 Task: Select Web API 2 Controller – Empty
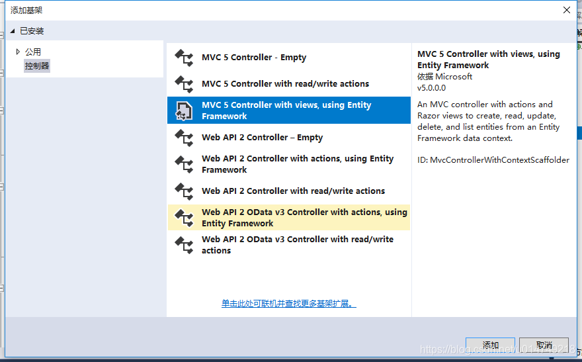click(289, 138)
